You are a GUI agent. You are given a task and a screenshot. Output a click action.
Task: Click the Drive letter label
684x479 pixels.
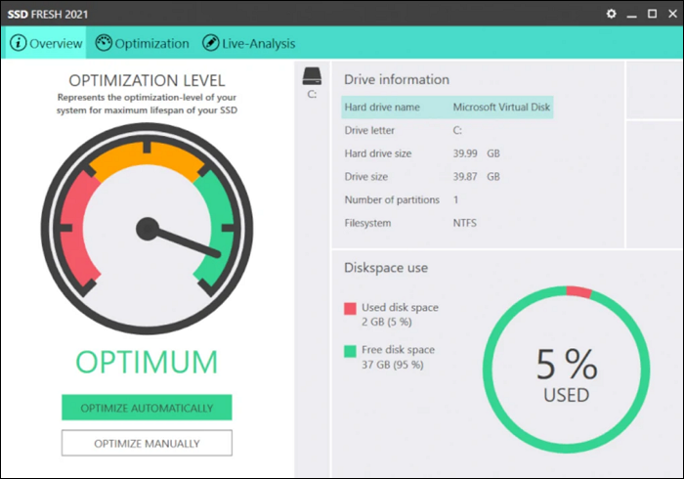(x=369, y=130)
